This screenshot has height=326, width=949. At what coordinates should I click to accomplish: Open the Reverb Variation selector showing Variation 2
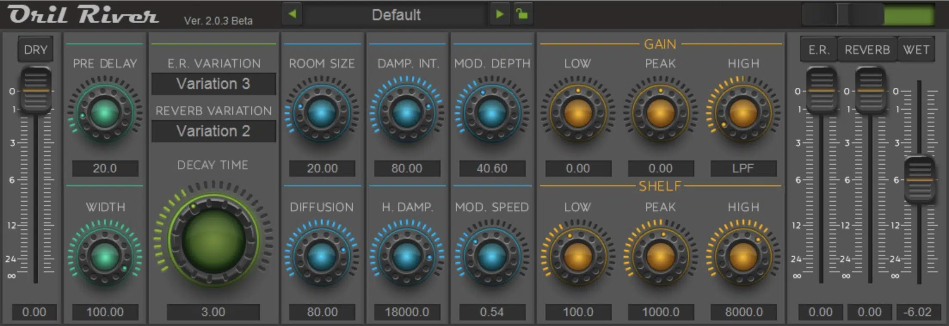[x=213, y=131]
